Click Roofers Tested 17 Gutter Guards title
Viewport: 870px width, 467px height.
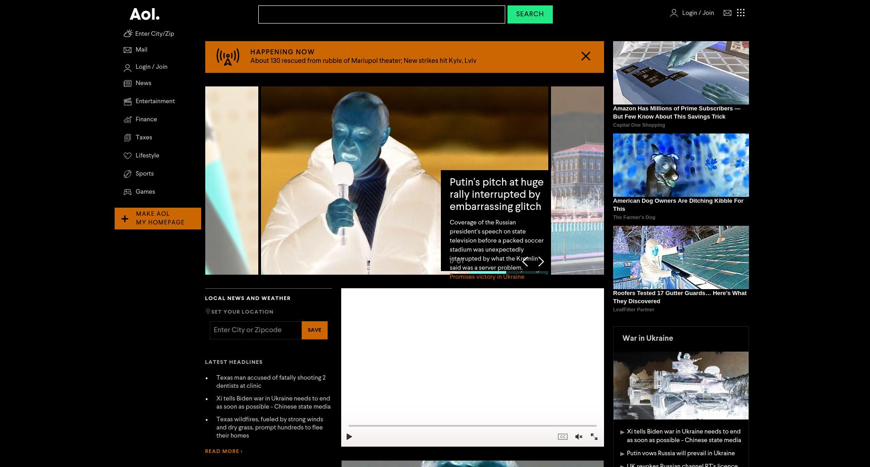point(680,297)
